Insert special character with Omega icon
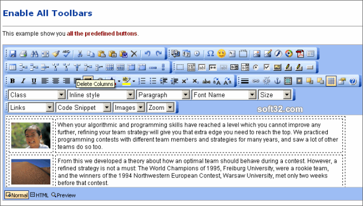The image size is (363, 206). pos(210,54)
